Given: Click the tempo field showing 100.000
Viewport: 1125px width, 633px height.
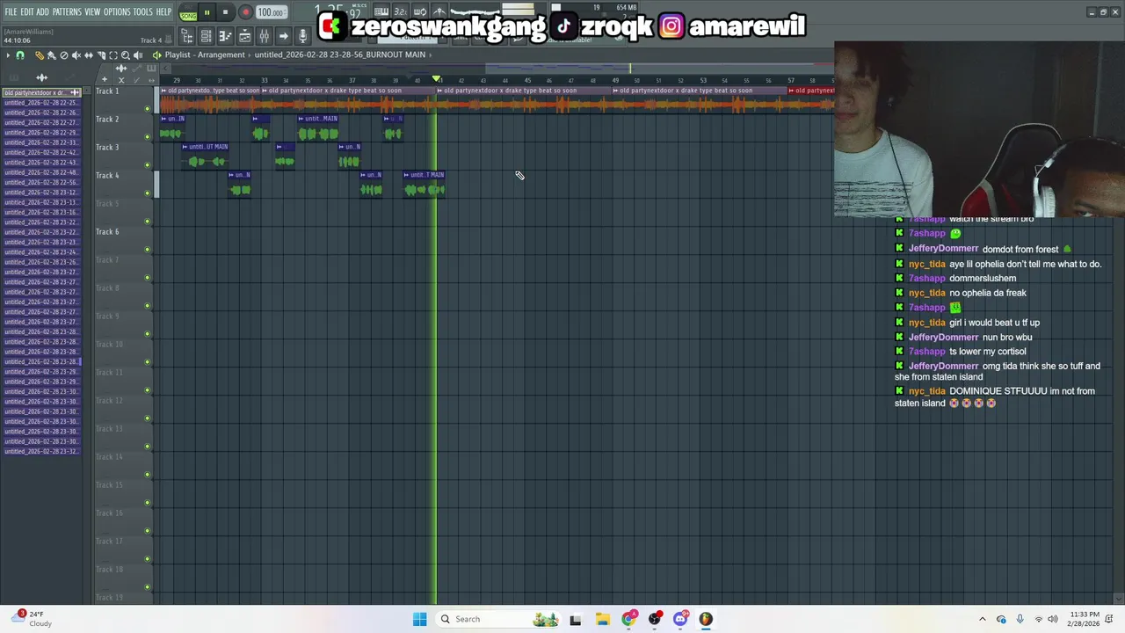Looking at the screenshot, I should (271, 13).
